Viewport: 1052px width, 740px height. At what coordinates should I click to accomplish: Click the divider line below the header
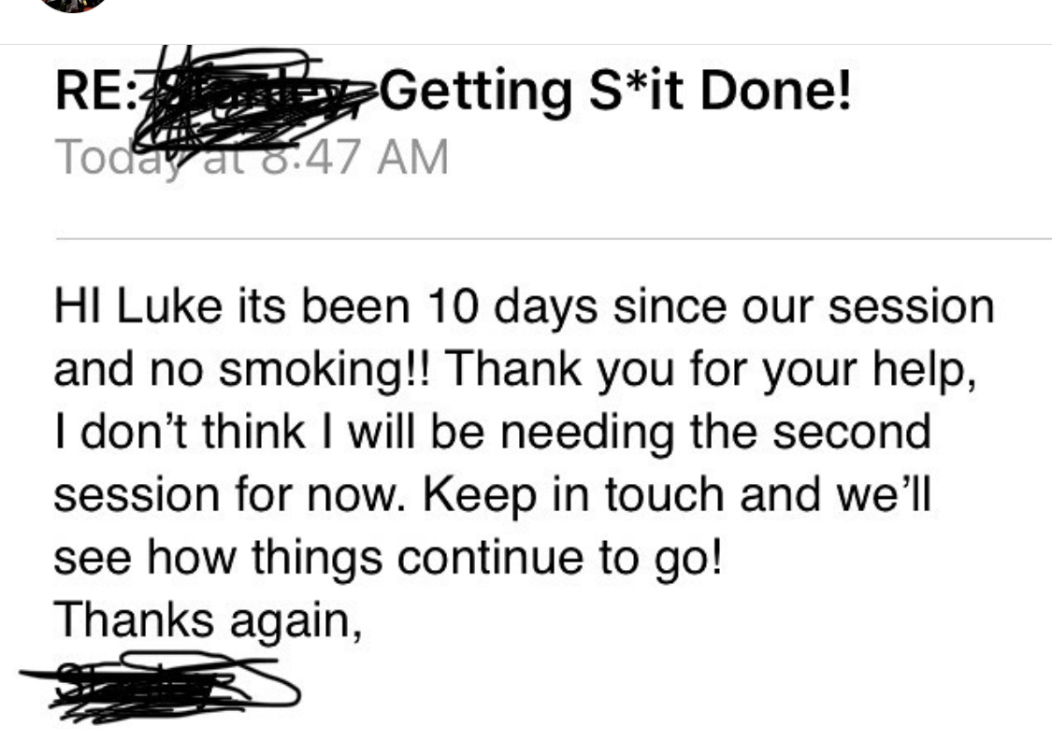point(554,238)
